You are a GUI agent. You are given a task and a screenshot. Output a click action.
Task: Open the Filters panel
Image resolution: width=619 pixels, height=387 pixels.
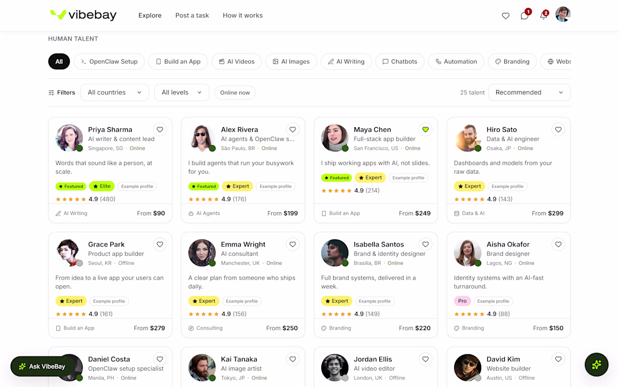pyautogui.click(x=61, y=92)
